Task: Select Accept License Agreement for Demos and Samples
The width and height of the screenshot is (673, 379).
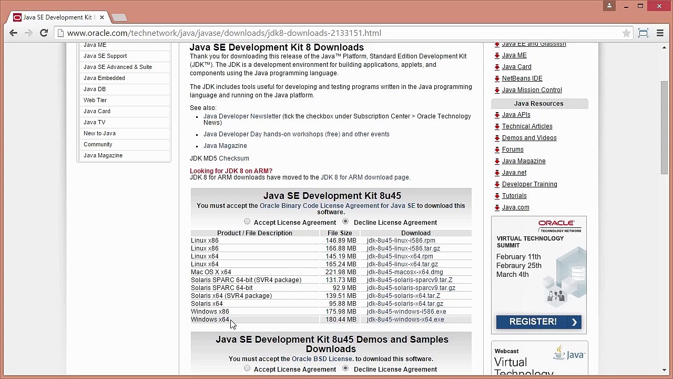Action: (247, 368)
